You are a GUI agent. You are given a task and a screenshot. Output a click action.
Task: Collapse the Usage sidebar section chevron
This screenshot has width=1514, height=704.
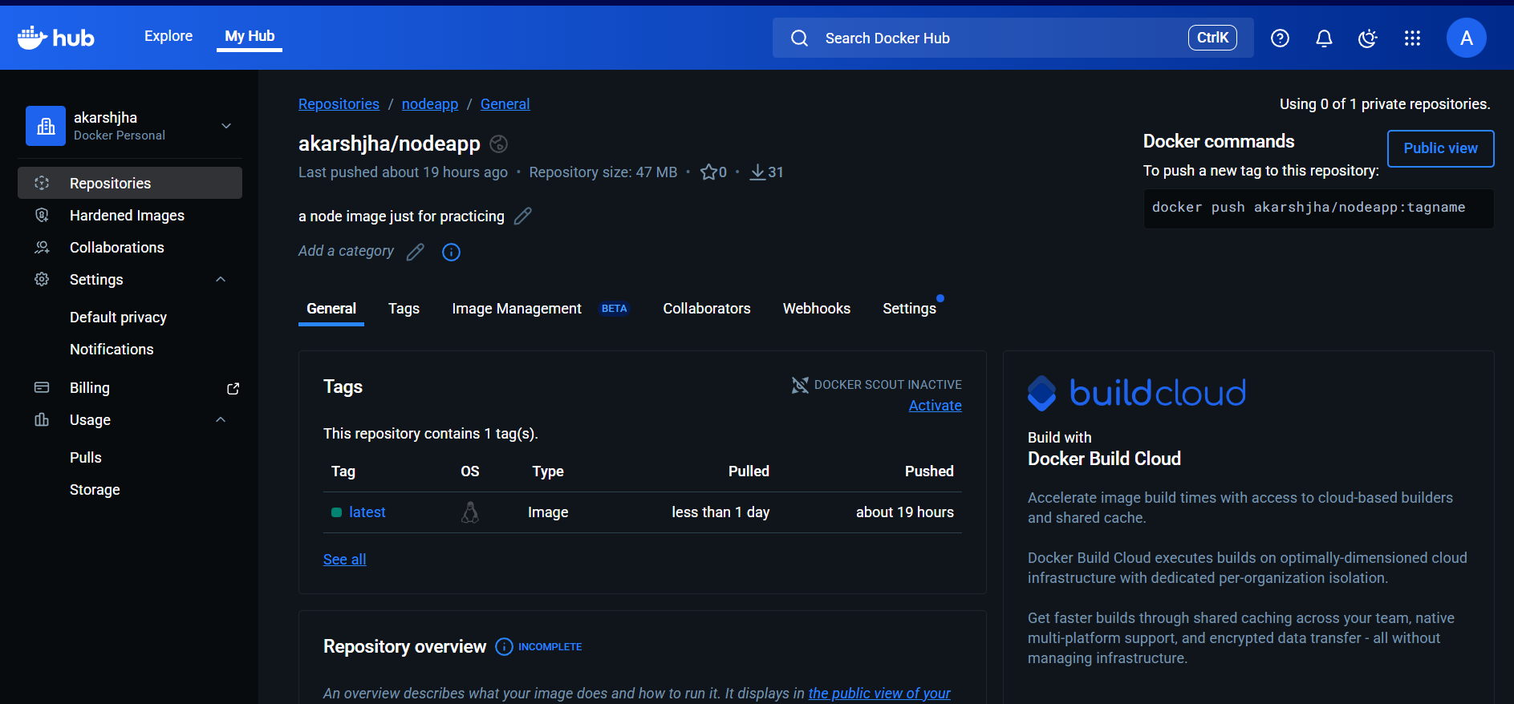pos(221,419)
